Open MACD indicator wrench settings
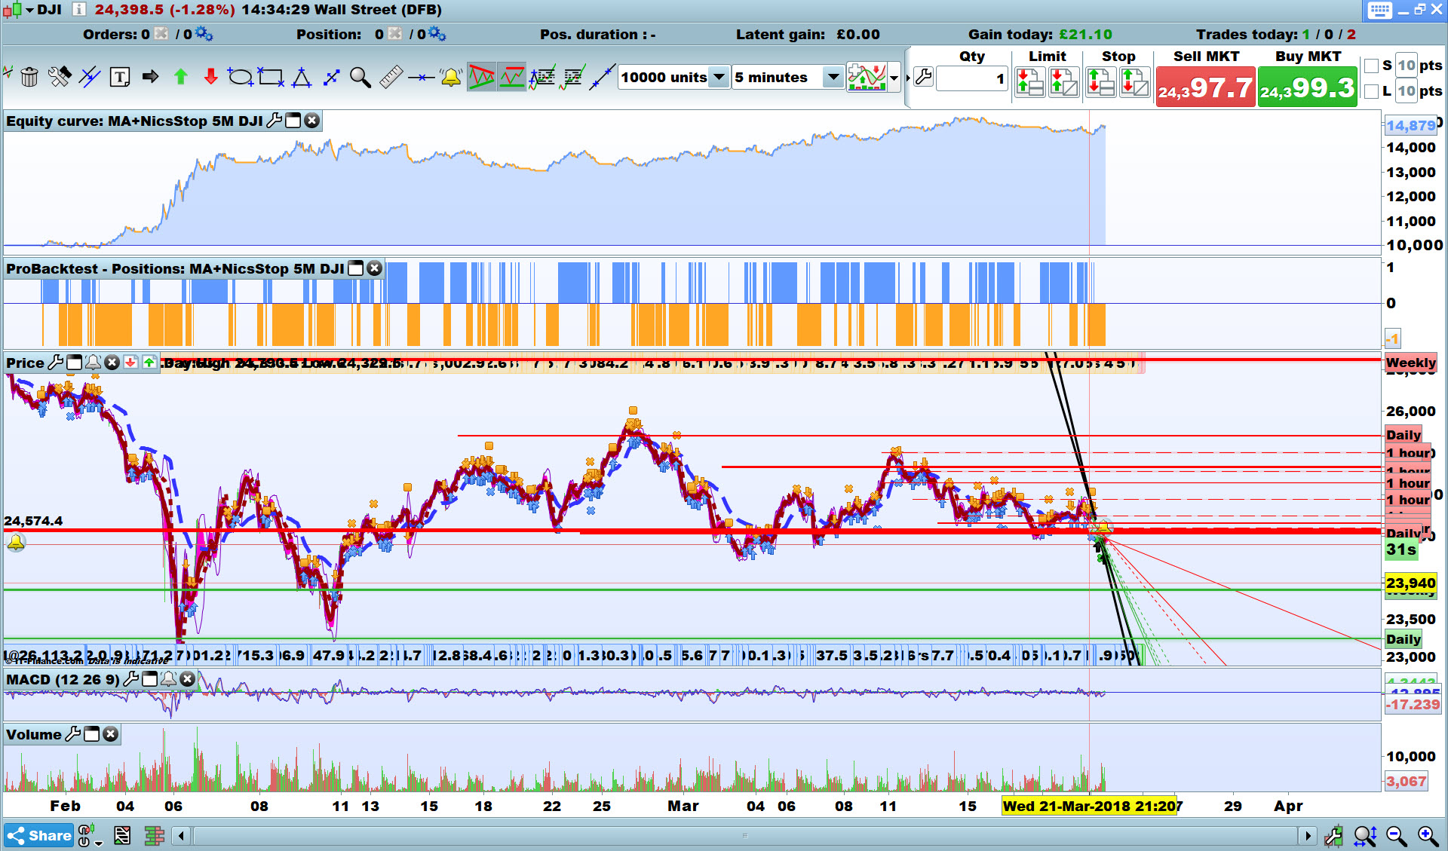This screenshot has height=851, width=1448. coord(130,679)
